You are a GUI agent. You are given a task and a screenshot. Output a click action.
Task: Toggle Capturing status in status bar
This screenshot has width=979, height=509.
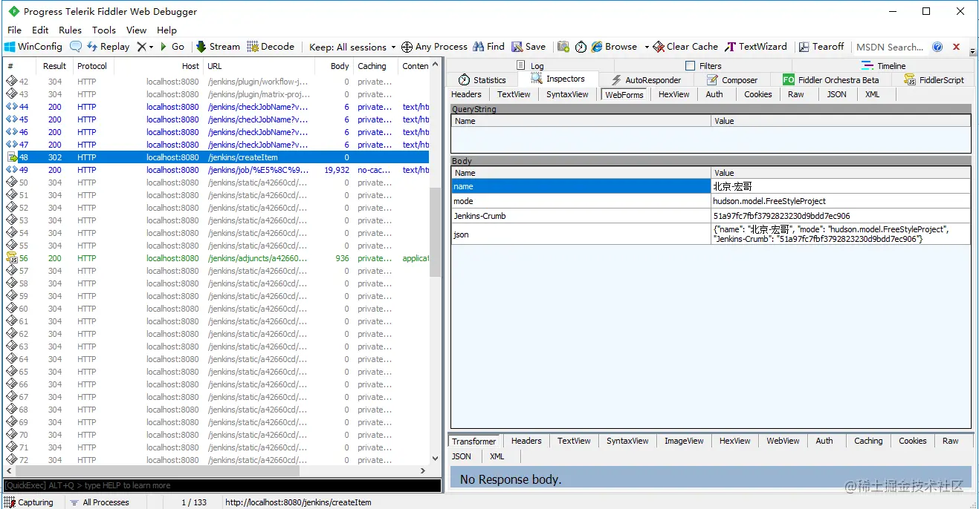click(x=29, y=502)
